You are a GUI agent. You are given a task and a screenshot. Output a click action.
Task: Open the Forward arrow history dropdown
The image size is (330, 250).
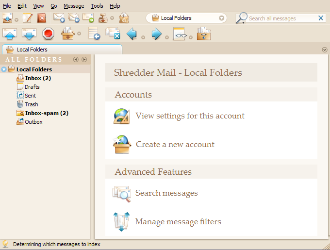(167, 37)
